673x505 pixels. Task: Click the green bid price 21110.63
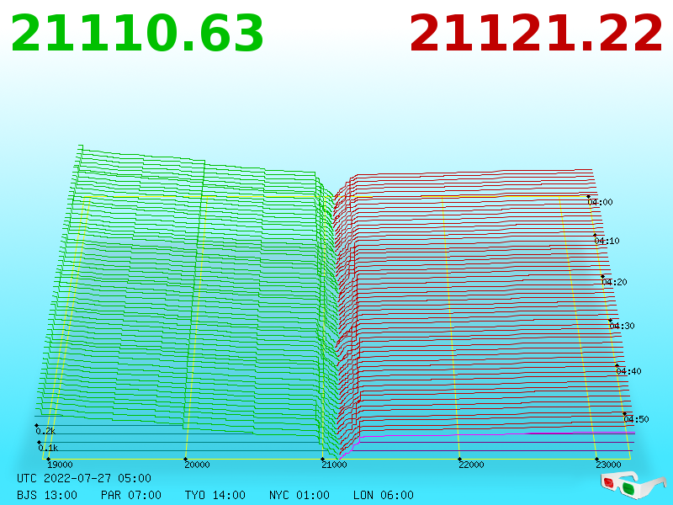137,33
